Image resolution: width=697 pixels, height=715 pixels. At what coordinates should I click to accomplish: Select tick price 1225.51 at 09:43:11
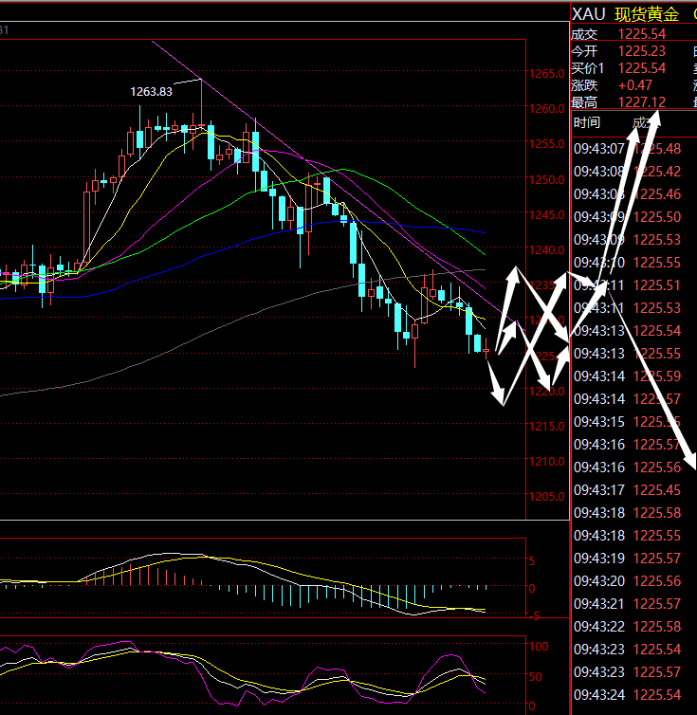657,285
